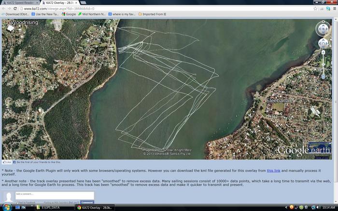Image resolution: width=338 pixels, height=211 pixels.
Task: Click the Google Earth look-around compass control
Action: (323, 28)
